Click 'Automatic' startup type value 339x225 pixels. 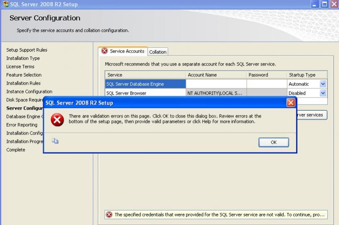click(x=299, y=84)
